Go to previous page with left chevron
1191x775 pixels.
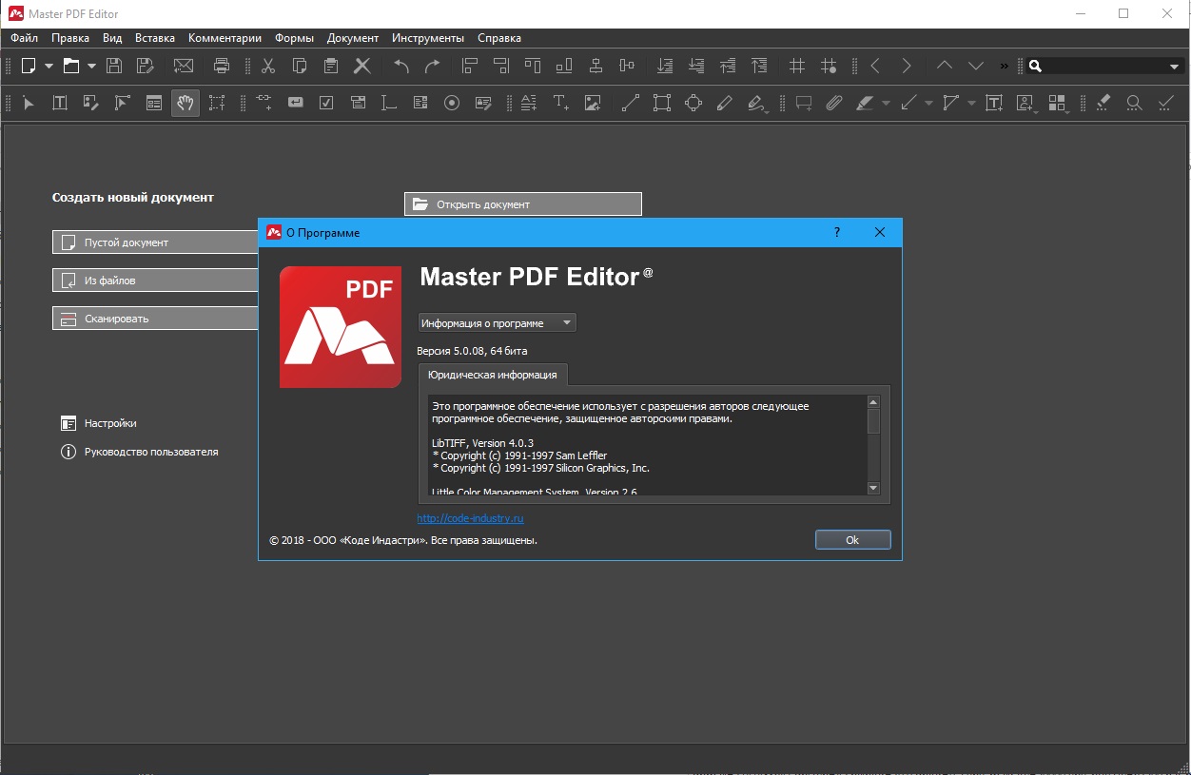coord(875,66)
